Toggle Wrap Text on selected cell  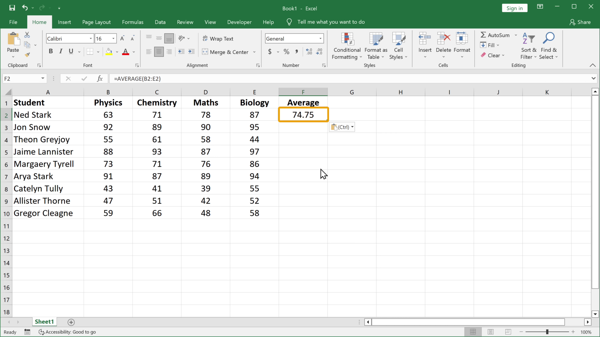pyautogui.click(x=218, y=39)
